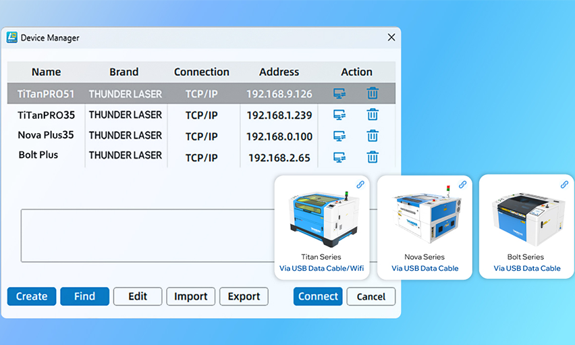Click TCP/IP connection in Nova Plus35 row

click(x=201, y=137)
